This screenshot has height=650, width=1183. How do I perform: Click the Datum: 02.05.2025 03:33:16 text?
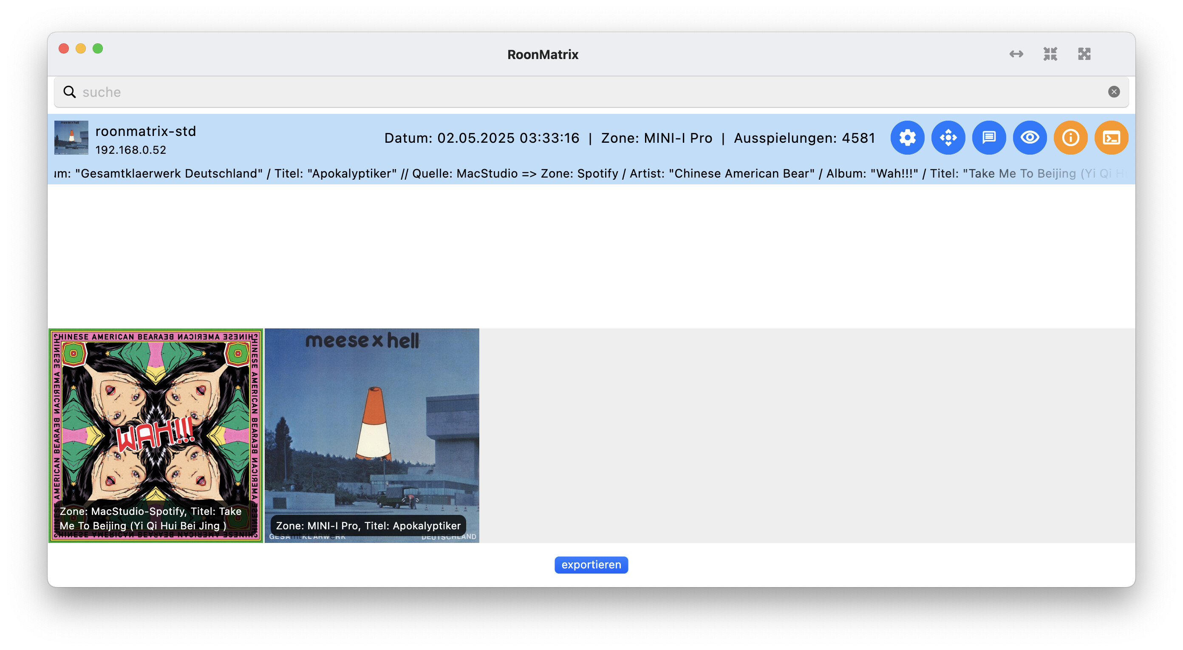click(x=482, y=138)
